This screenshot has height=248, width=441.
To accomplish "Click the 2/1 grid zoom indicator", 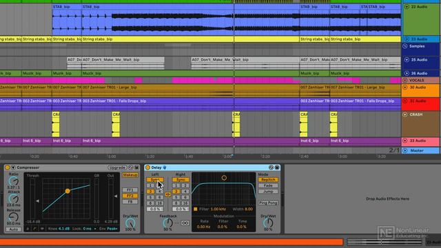I will click(x=394, y=150).
